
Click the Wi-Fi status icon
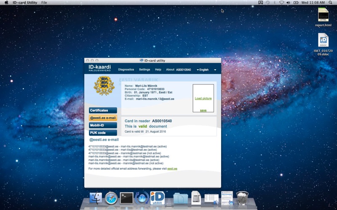(x=281, y=3)
